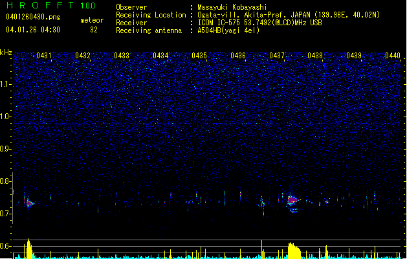Click the Receiver label
This screenshot has height=259, width=407.
pos(131,23)
